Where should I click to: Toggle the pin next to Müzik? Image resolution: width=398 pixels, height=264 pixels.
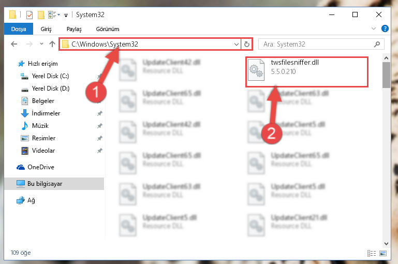pos(100,126)
